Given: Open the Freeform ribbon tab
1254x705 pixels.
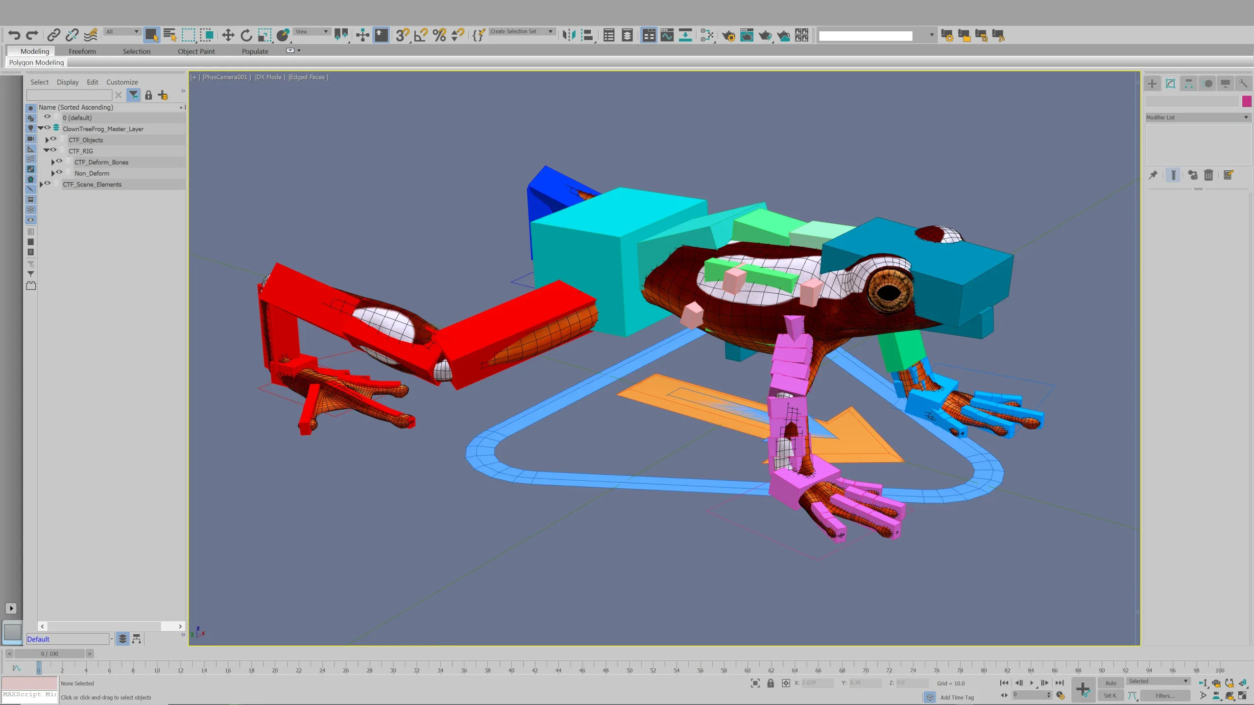Looking at the screenshot, I should (82, 51).
